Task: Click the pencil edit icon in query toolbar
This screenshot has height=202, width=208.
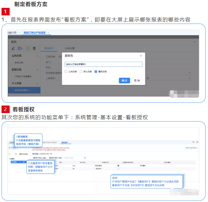Action: tap(13, 48)
